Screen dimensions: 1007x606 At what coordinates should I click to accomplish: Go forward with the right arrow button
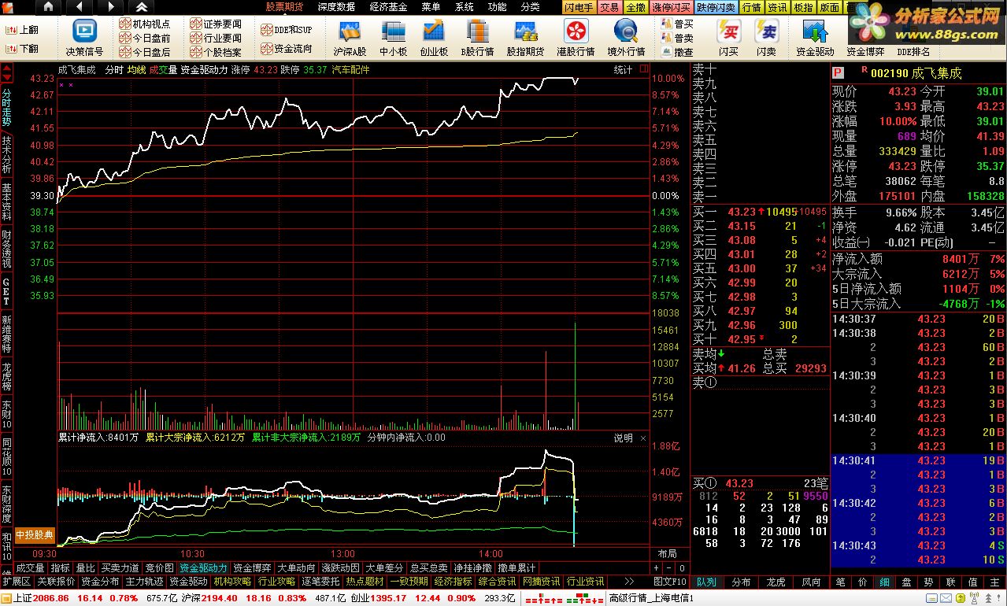[111, 7]
